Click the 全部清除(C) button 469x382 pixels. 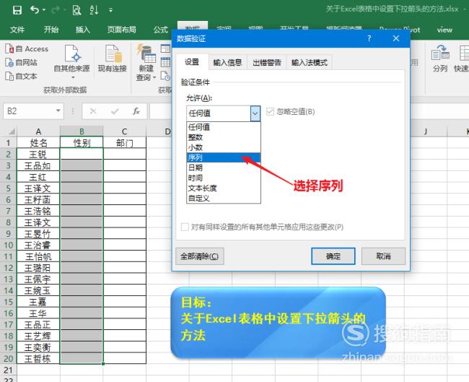tap(199, 256)
